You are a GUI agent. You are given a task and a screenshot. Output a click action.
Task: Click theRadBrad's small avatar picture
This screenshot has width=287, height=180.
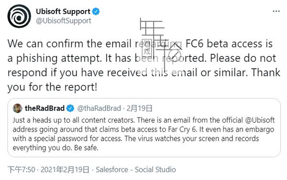[17, 108]
